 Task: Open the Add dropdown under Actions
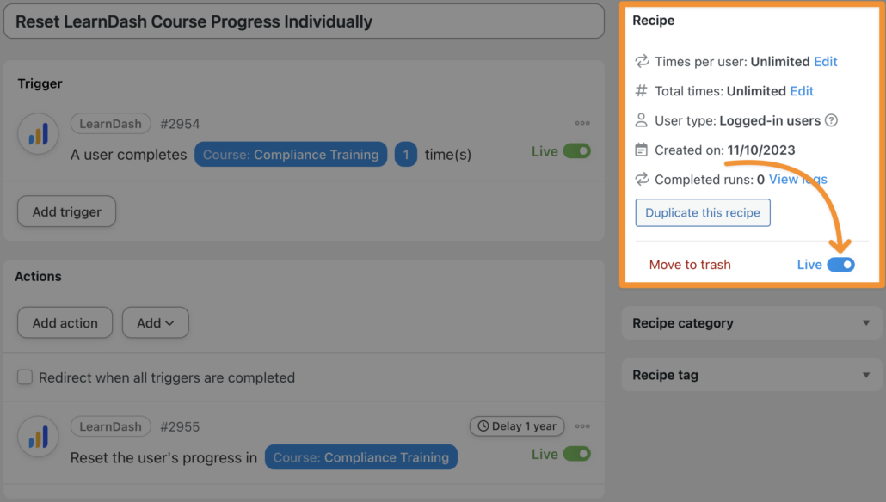(155, 322)
